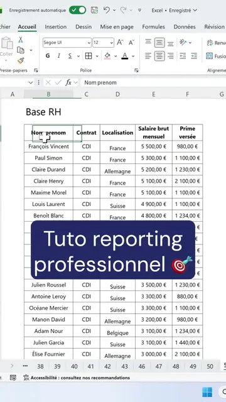The image size is (226, 402).
Task: Click the Coller paste button
Action: [x=7, y=50]
